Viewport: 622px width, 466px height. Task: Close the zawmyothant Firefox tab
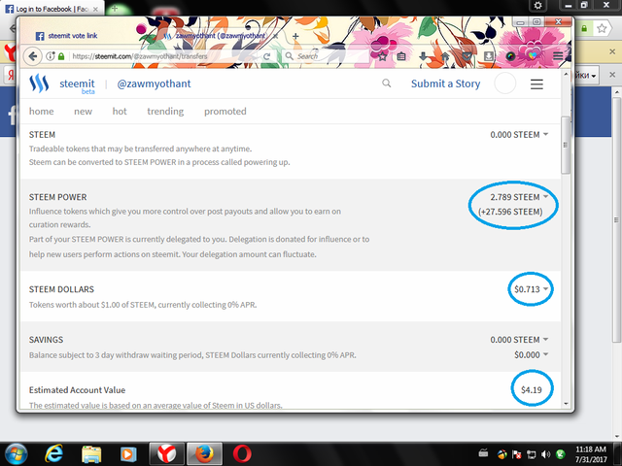[x=275, y=36]
